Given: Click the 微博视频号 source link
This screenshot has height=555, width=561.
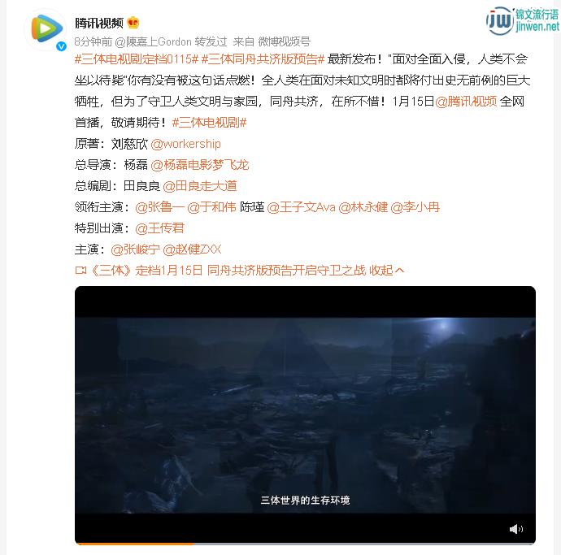Looking at the screenshot, I should [x=284, y=41].
